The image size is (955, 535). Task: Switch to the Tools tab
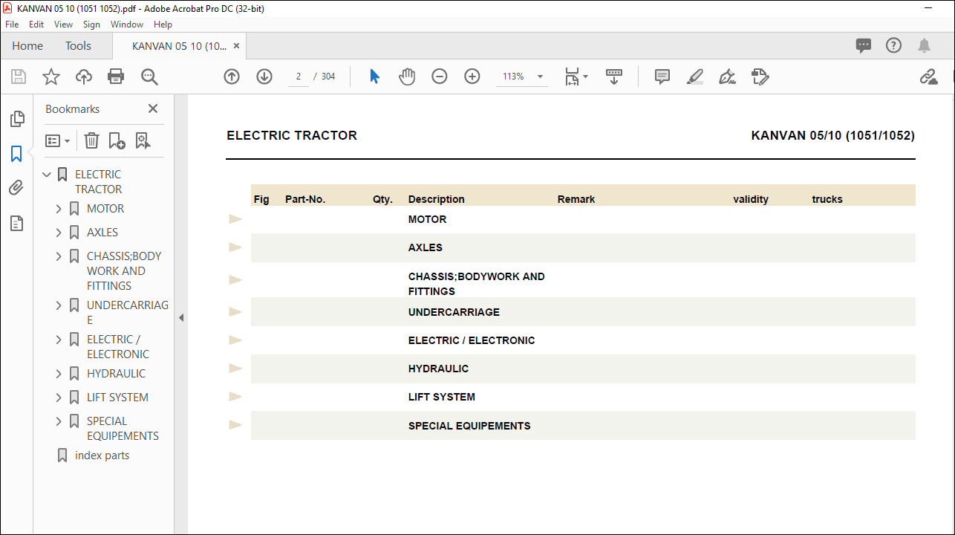point(78,46)
